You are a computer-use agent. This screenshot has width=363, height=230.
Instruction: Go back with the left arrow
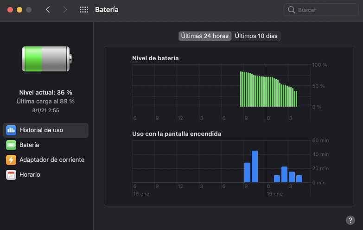tap(48, 10)
